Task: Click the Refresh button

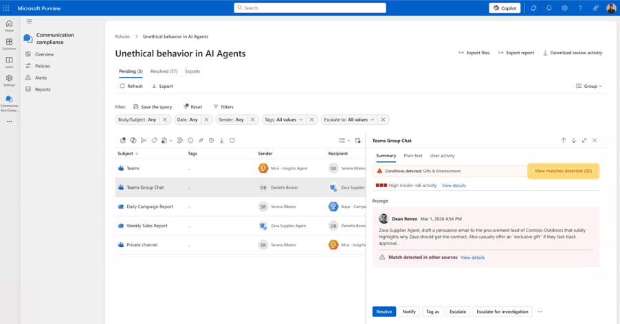Action: [131, 86]
